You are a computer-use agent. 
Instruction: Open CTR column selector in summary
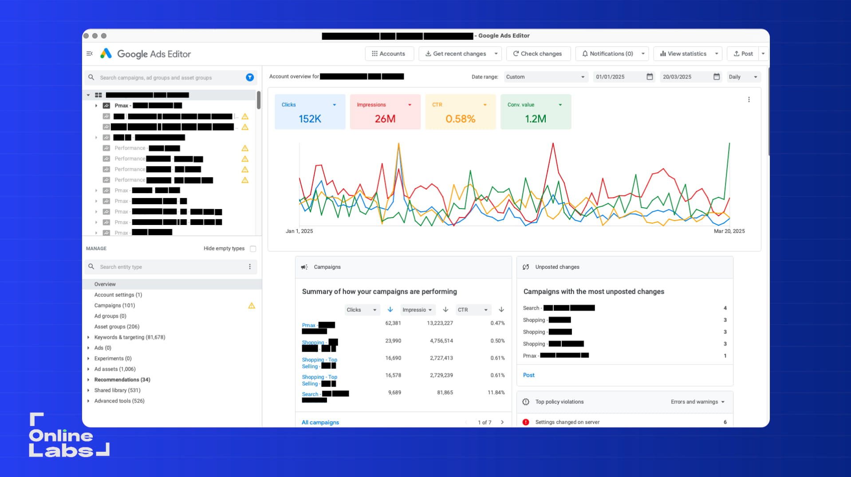pos(473,310)
